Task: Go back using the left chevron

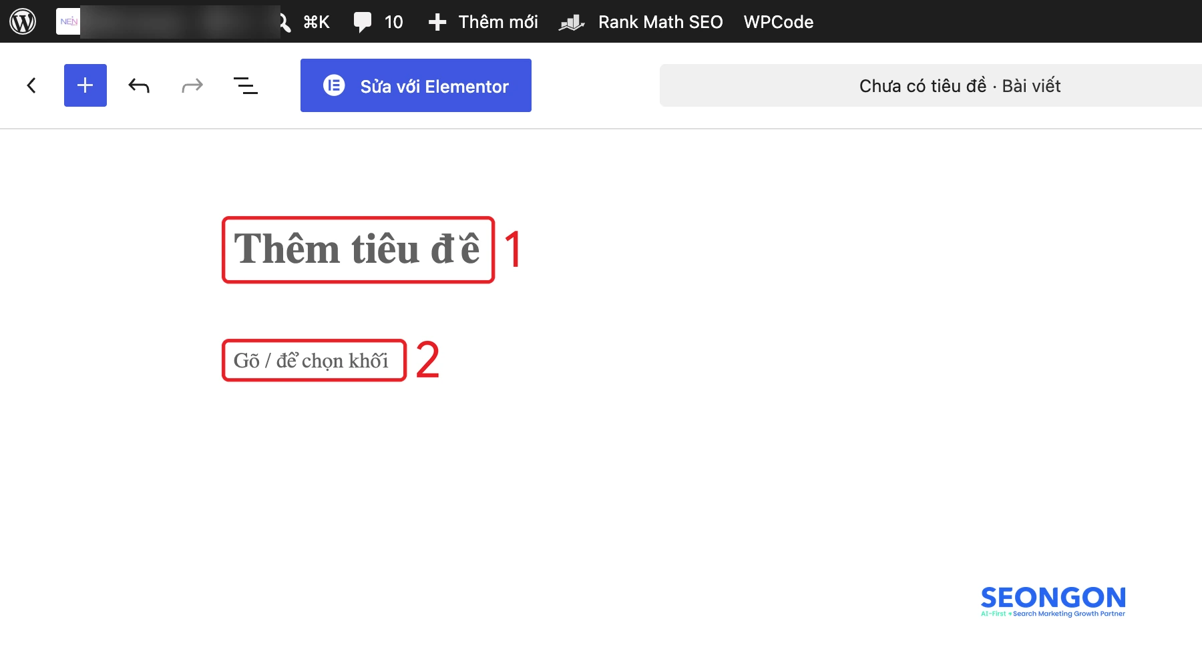Action: click(31, 85)
